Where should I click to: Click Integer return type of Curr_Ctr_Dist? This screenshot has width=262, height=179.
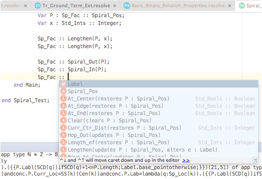(226, 128)
